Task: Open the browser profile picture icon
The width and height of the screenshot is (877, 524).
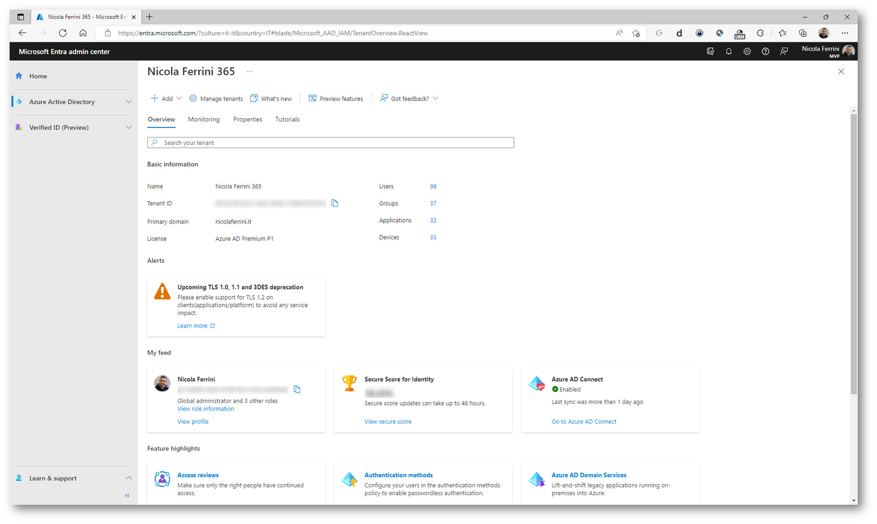Action: pos(824,33)
